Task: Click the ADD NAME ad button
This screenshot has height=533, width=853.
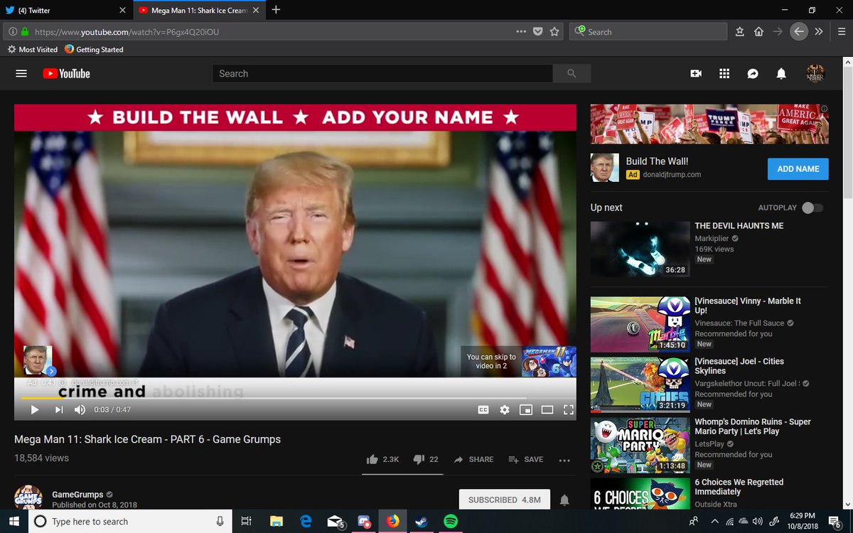Action: (798, 169)
